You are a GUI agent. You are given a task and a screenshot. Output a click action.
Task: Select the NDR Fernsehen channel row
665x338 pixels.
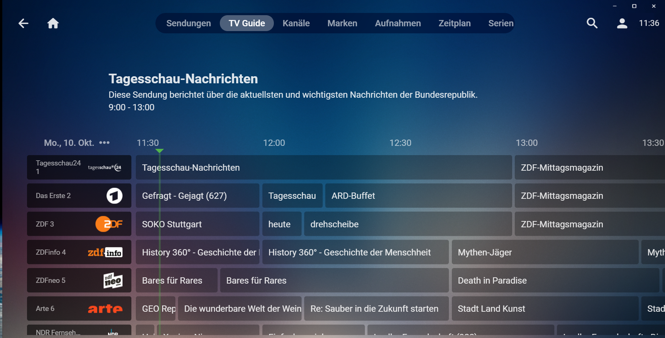point(79,330)
